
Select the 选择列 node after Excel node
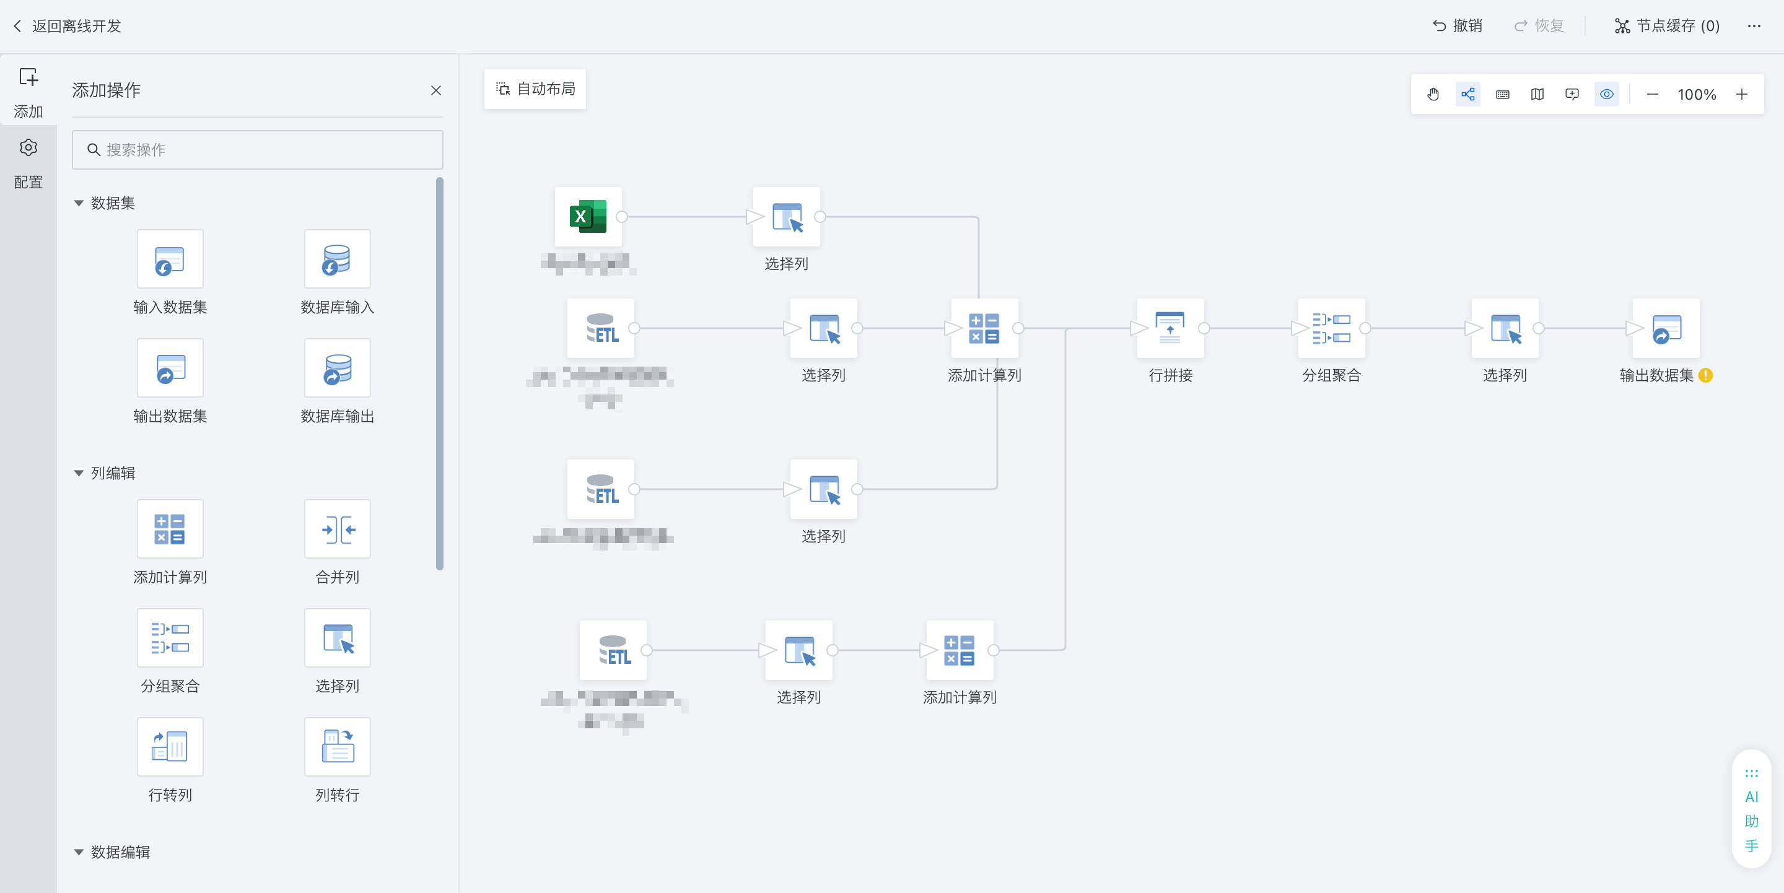[x=787, y=217]
